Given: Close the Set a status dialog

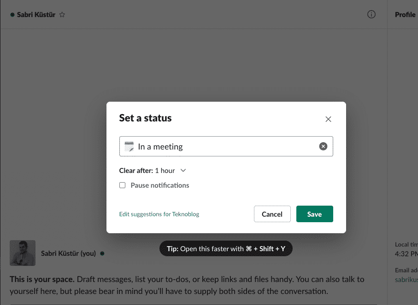Looking at the screenshot, I should point(328,119).
